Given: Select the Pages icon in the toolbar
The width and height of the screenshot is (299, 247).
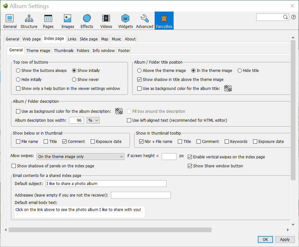Looking at the screenshot, I should [x=48, y=20].
